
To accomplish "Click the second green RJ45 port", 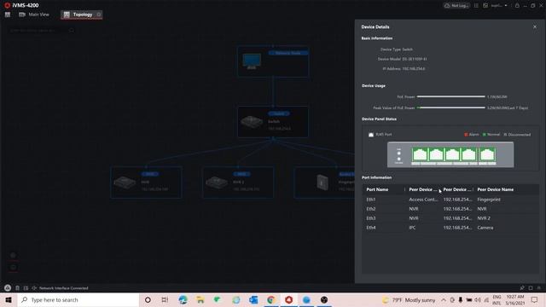I will pos(436,154).
